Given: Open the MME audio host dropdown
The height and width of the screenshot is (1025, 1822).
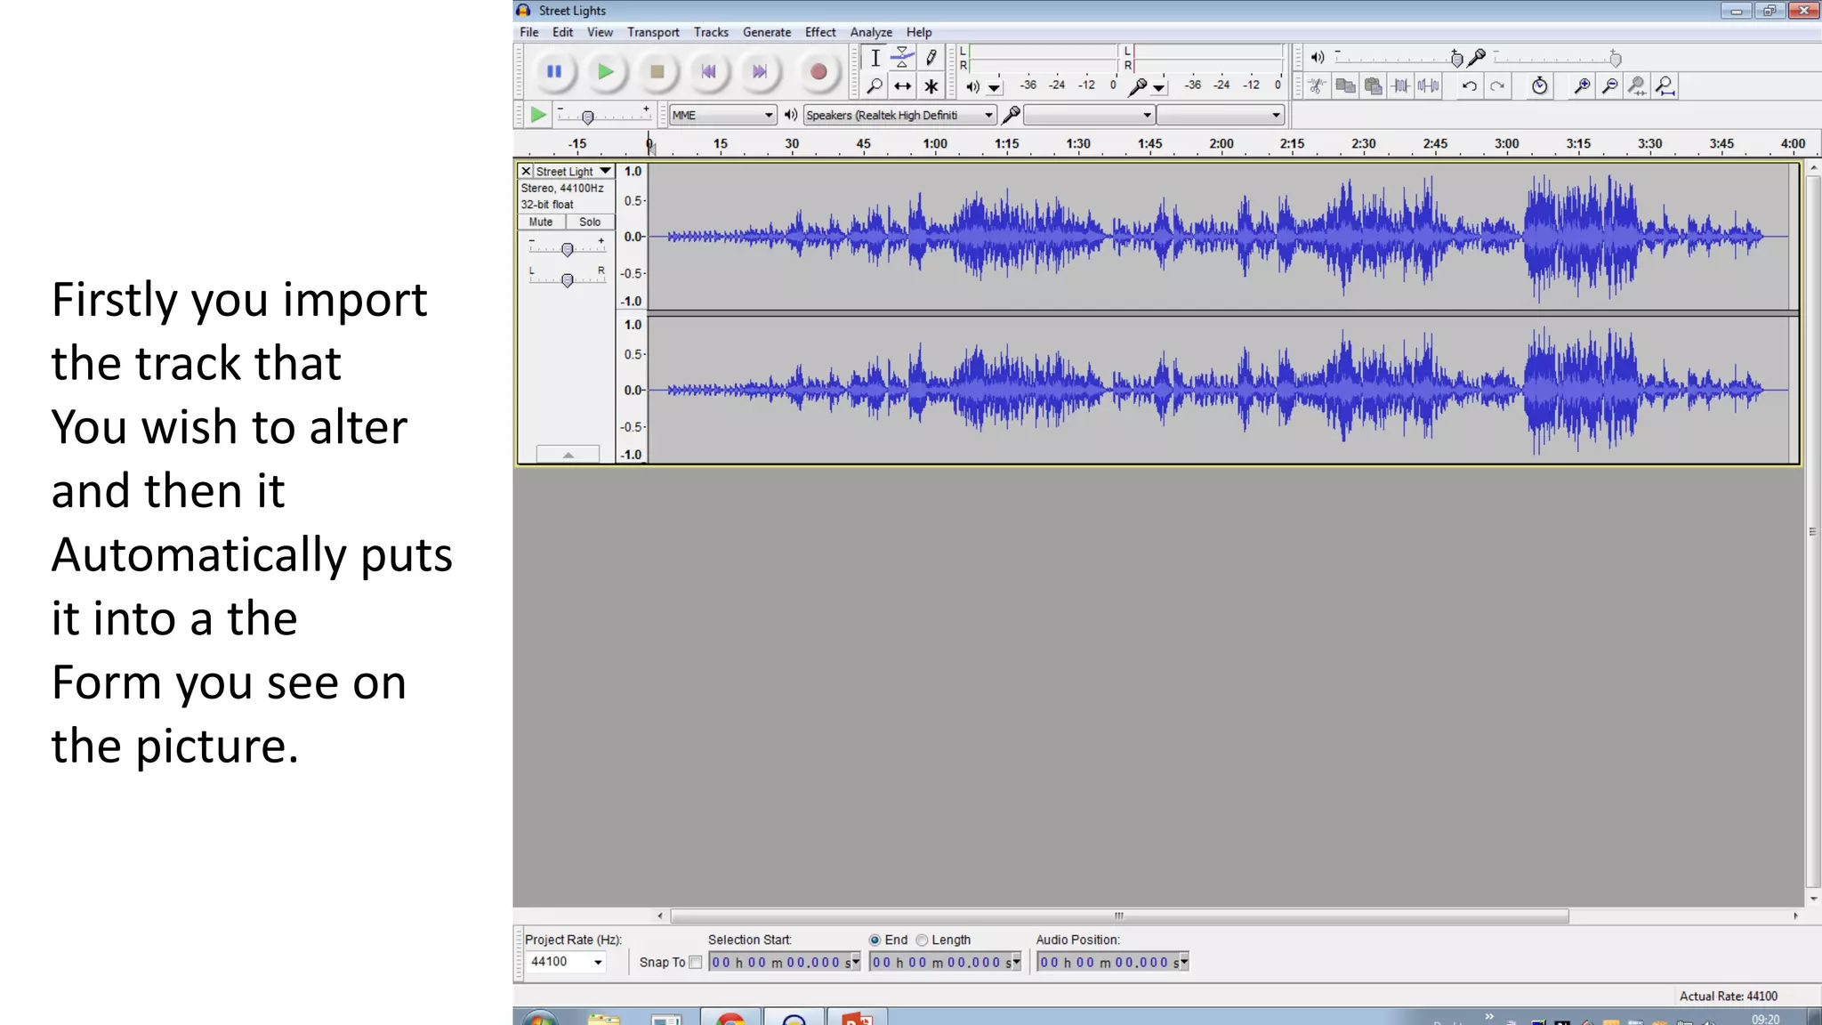Looking at the screenshot, I should click(x=722, y=115).
